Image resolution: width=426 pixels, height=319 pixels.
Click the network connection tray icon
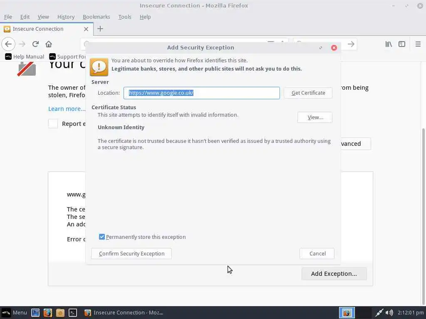pyautogui.click(x=379, y=313)
